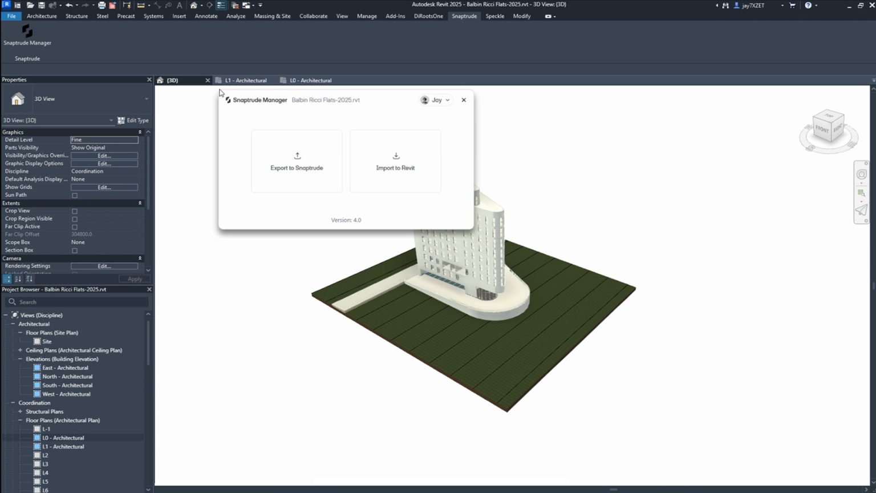Enable the Section Box checkbox

pyautogui.click(x=75, y=250)
